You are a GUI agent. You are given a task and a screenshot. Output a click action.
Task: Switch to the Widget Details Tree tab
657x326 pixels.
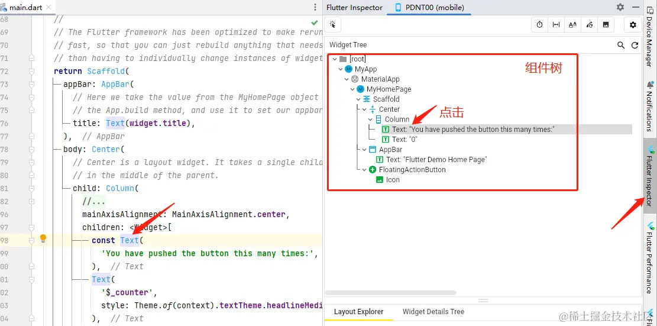pos(433,312)
